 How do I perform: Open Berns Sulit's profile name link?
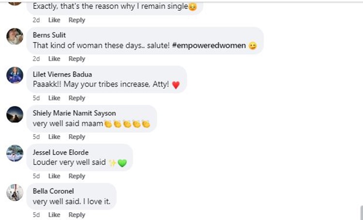pyautogui.click(x=48, y=35)
